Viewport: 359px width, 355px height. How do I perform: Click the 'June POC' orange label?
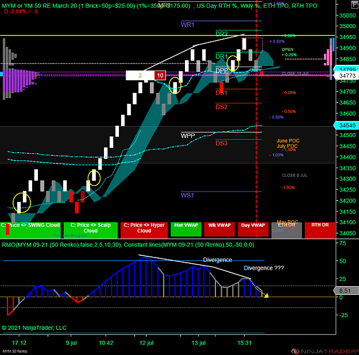(x=288, y=141)
